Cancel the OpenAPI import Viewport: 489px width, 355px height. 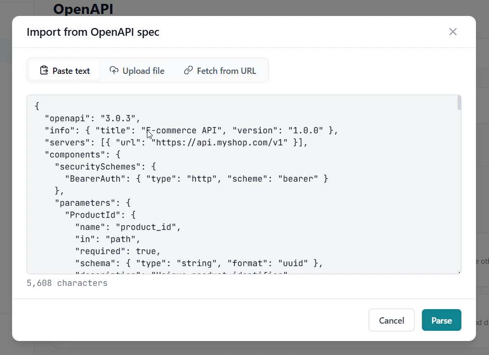click(391, 320)
